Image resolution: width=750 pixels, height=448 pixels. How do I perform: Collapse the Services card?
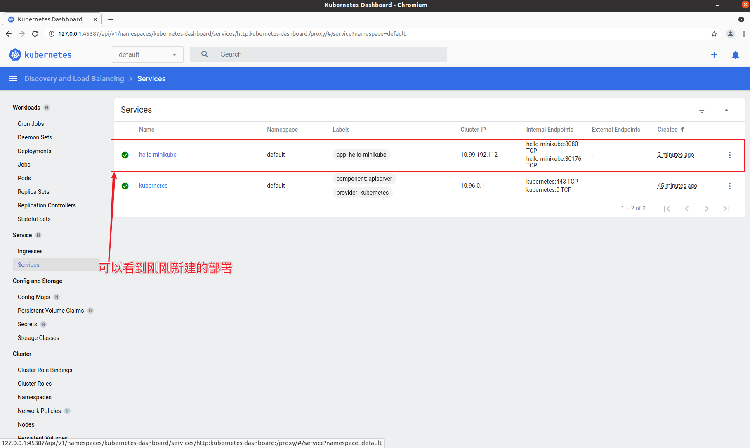coord(726,110)
